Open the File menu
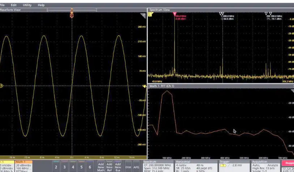This screenshot has height=172, width=294. click(3, 5)
